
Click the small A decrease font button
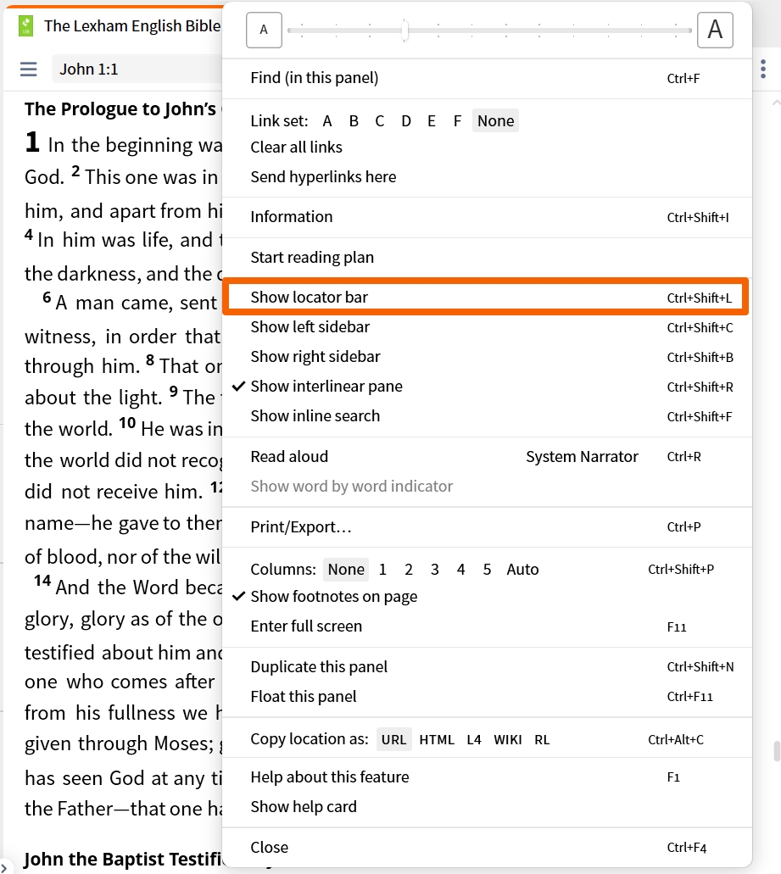point(264,30)
